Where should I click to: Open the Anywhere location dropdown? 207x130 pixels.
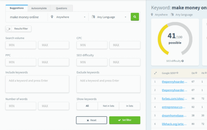coord(68,17)
